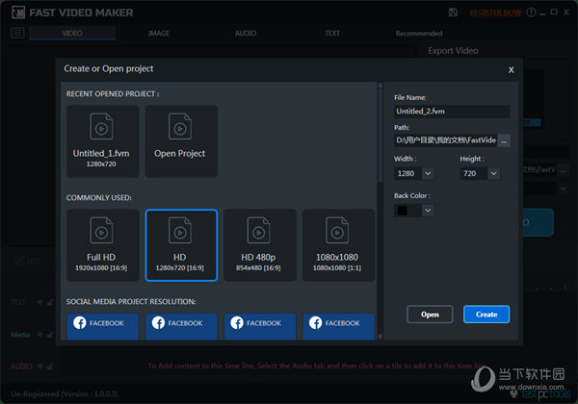Click the first Facebook resolution tile
Screen dimensions: 578x404
102,326
